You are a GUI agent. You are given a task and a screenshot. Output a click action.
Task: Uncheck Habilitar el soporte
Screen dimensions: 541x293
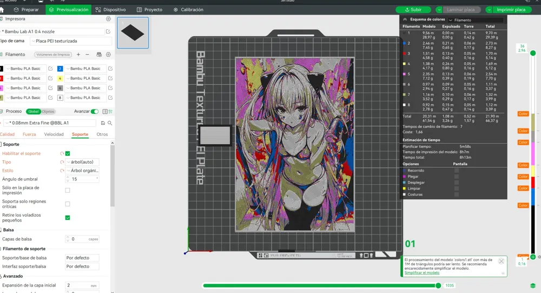tap(68, 153)
